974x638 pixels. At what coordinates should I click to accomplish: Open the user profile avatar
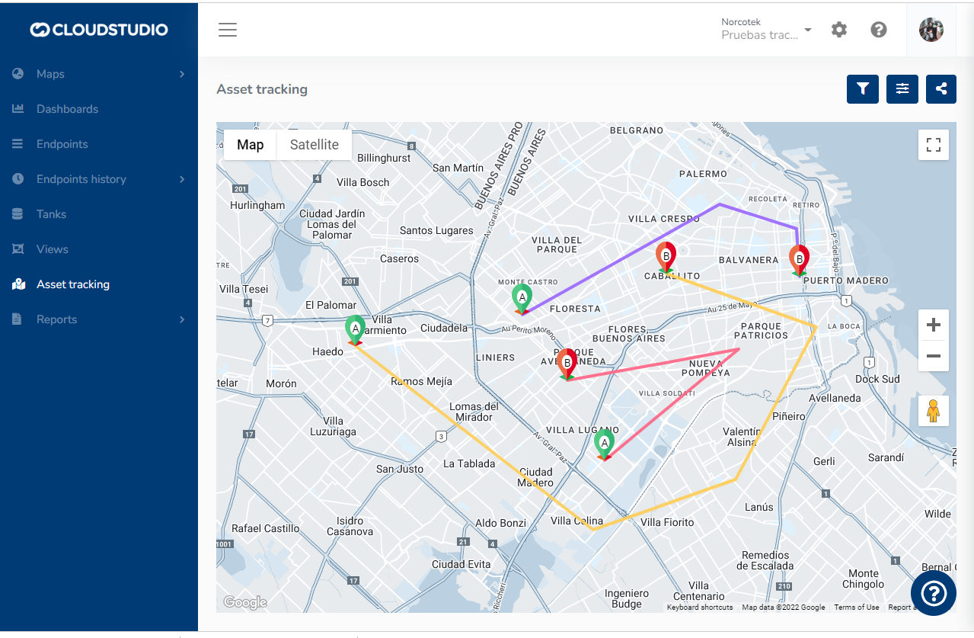coord(931,30)
